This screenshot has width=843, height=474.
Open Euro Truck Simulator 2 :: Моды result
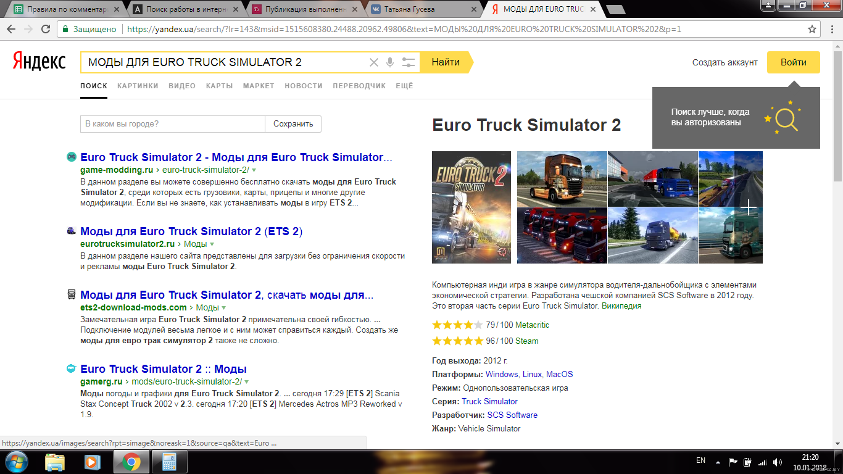tap(164, 369)
